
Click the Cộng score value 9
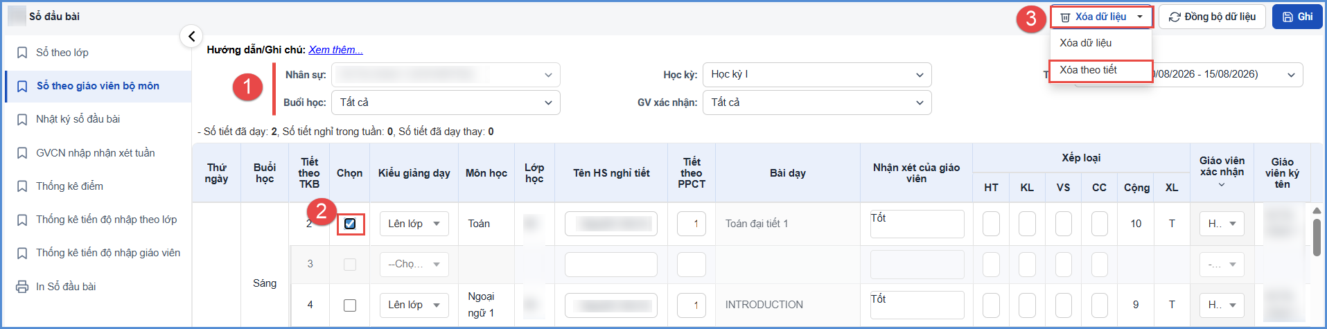tap(1136, 305)
